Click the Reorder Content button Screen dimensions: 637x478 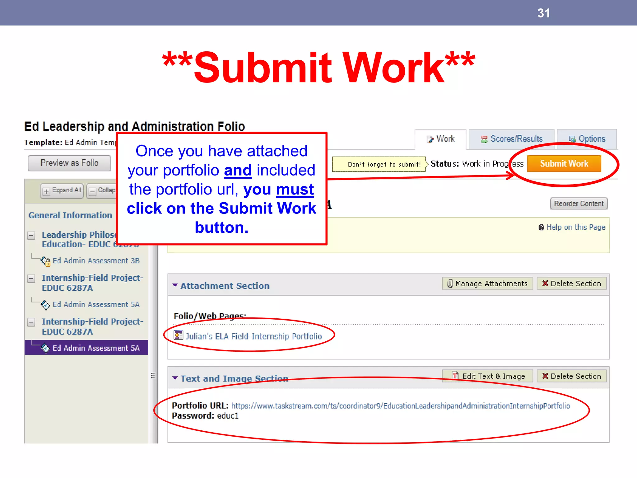pos(579,204)
